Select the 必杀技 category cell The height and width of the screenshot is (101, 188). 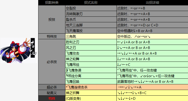pos(52,62)
